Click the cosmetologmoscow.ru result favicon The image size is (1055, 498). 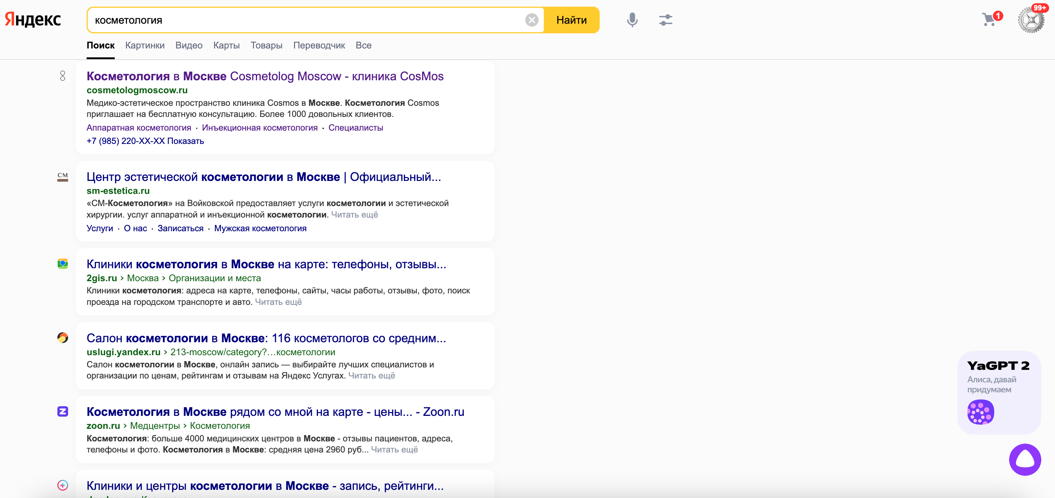(63, 76)
